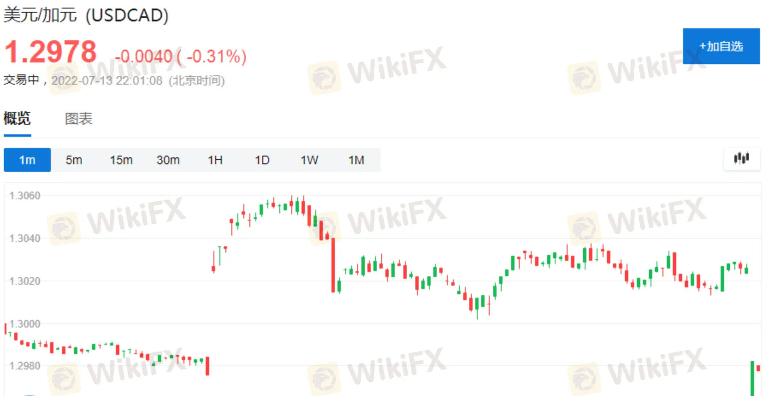769x396 pixels.
Task: Set chart interval to 1W
Action: (x=309, y=160)
